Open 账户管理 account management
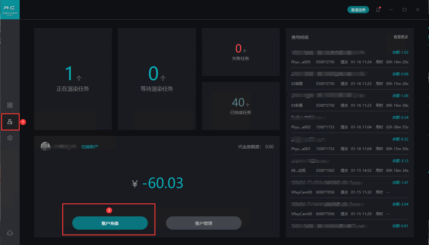This screenshot has height=245, width=429. pyautogui.click(x=203, y=223)
